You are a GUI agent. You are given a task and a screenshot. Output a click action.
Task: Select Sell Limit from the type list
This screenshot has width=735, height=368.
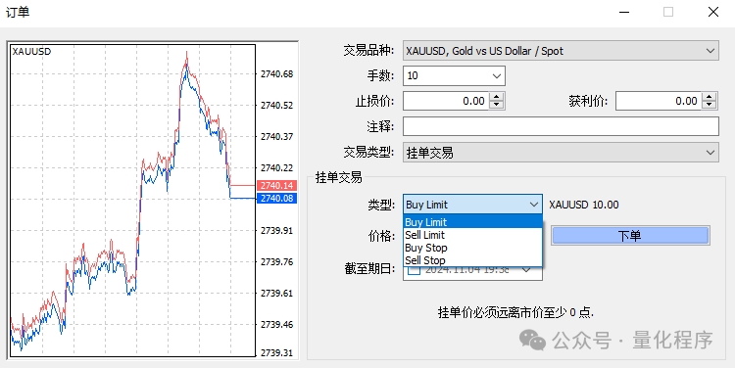[x=472, y=235]
